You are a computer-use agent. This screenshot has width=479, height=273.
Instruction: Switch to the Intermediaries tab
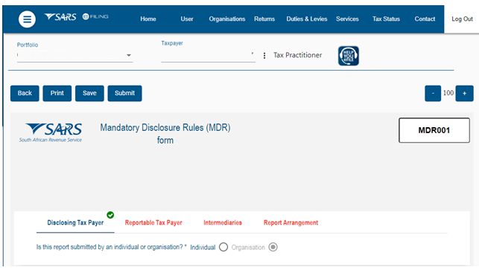[x=223, y=222]
